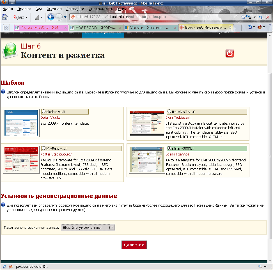Stop loading with the red X icon

click(268, 17)
